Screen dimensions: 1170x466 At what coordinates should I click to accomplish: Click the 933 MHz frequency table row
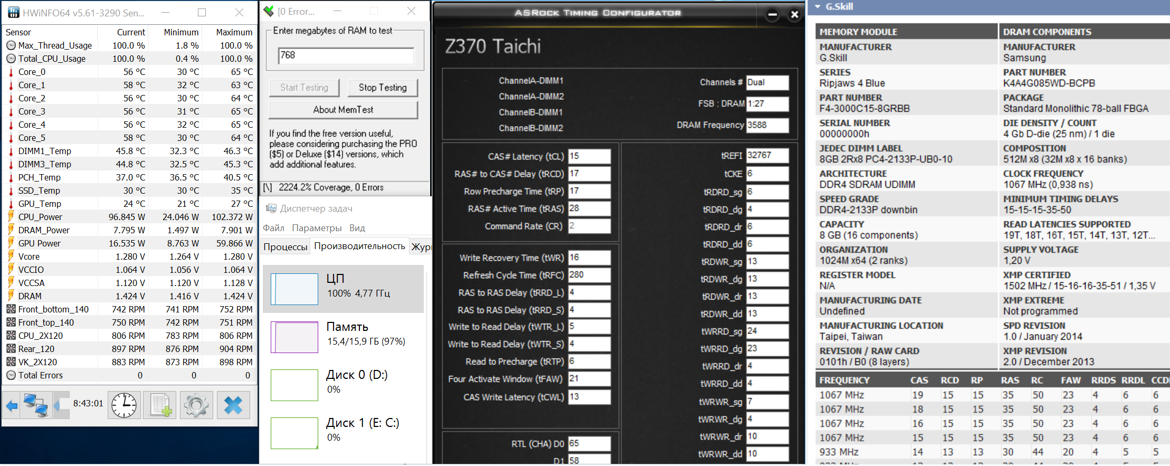point(992,452)
